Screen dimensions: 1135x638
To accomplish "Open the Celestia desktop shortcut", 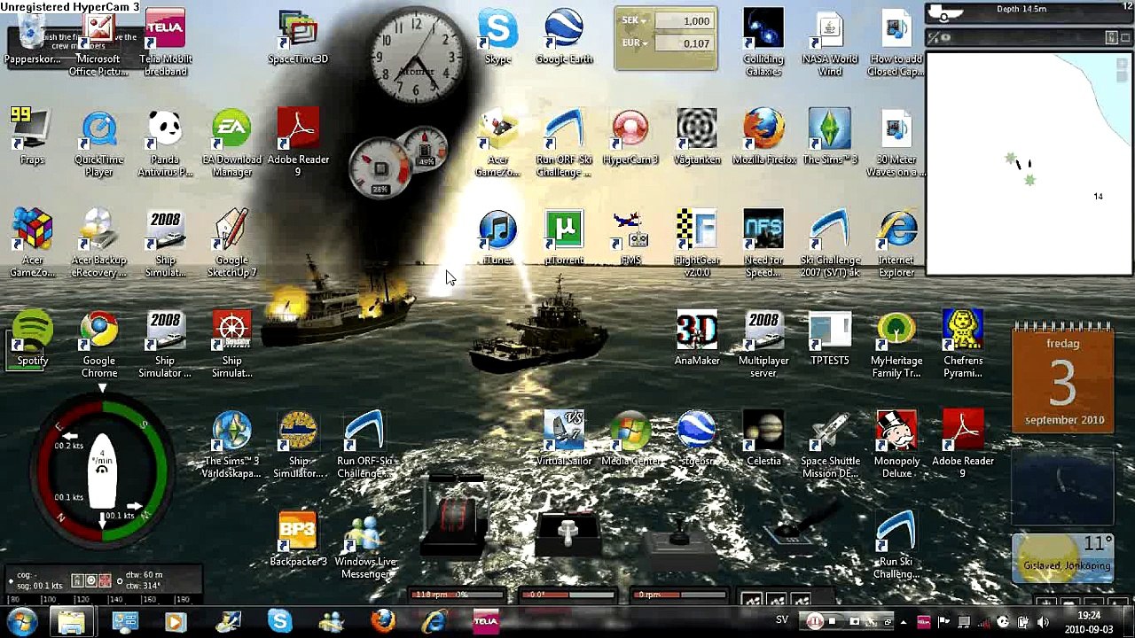I will pos(763,439).
